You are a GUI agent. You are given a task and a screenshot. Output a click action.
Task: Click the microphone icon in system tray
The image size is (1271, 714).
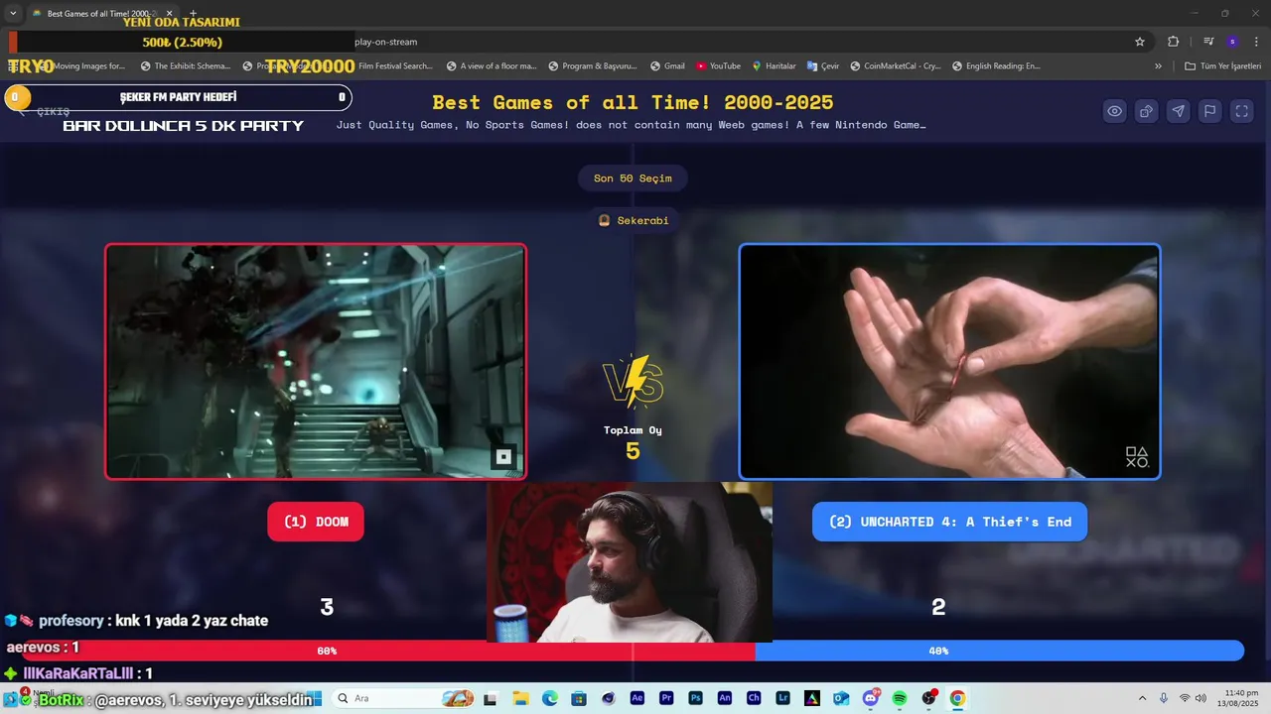pos(1164,698)
